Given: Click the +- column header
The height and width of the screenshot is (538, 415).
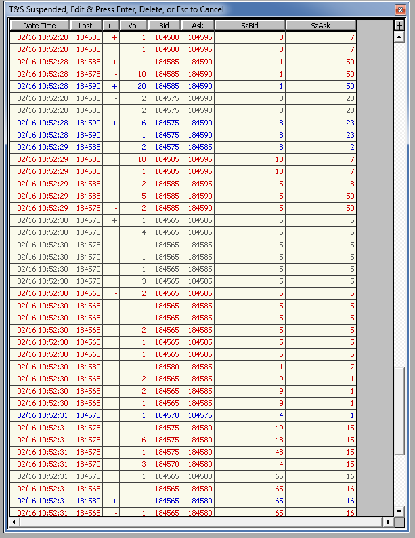Looking at the screenshot, I should [x=111, y=25].
